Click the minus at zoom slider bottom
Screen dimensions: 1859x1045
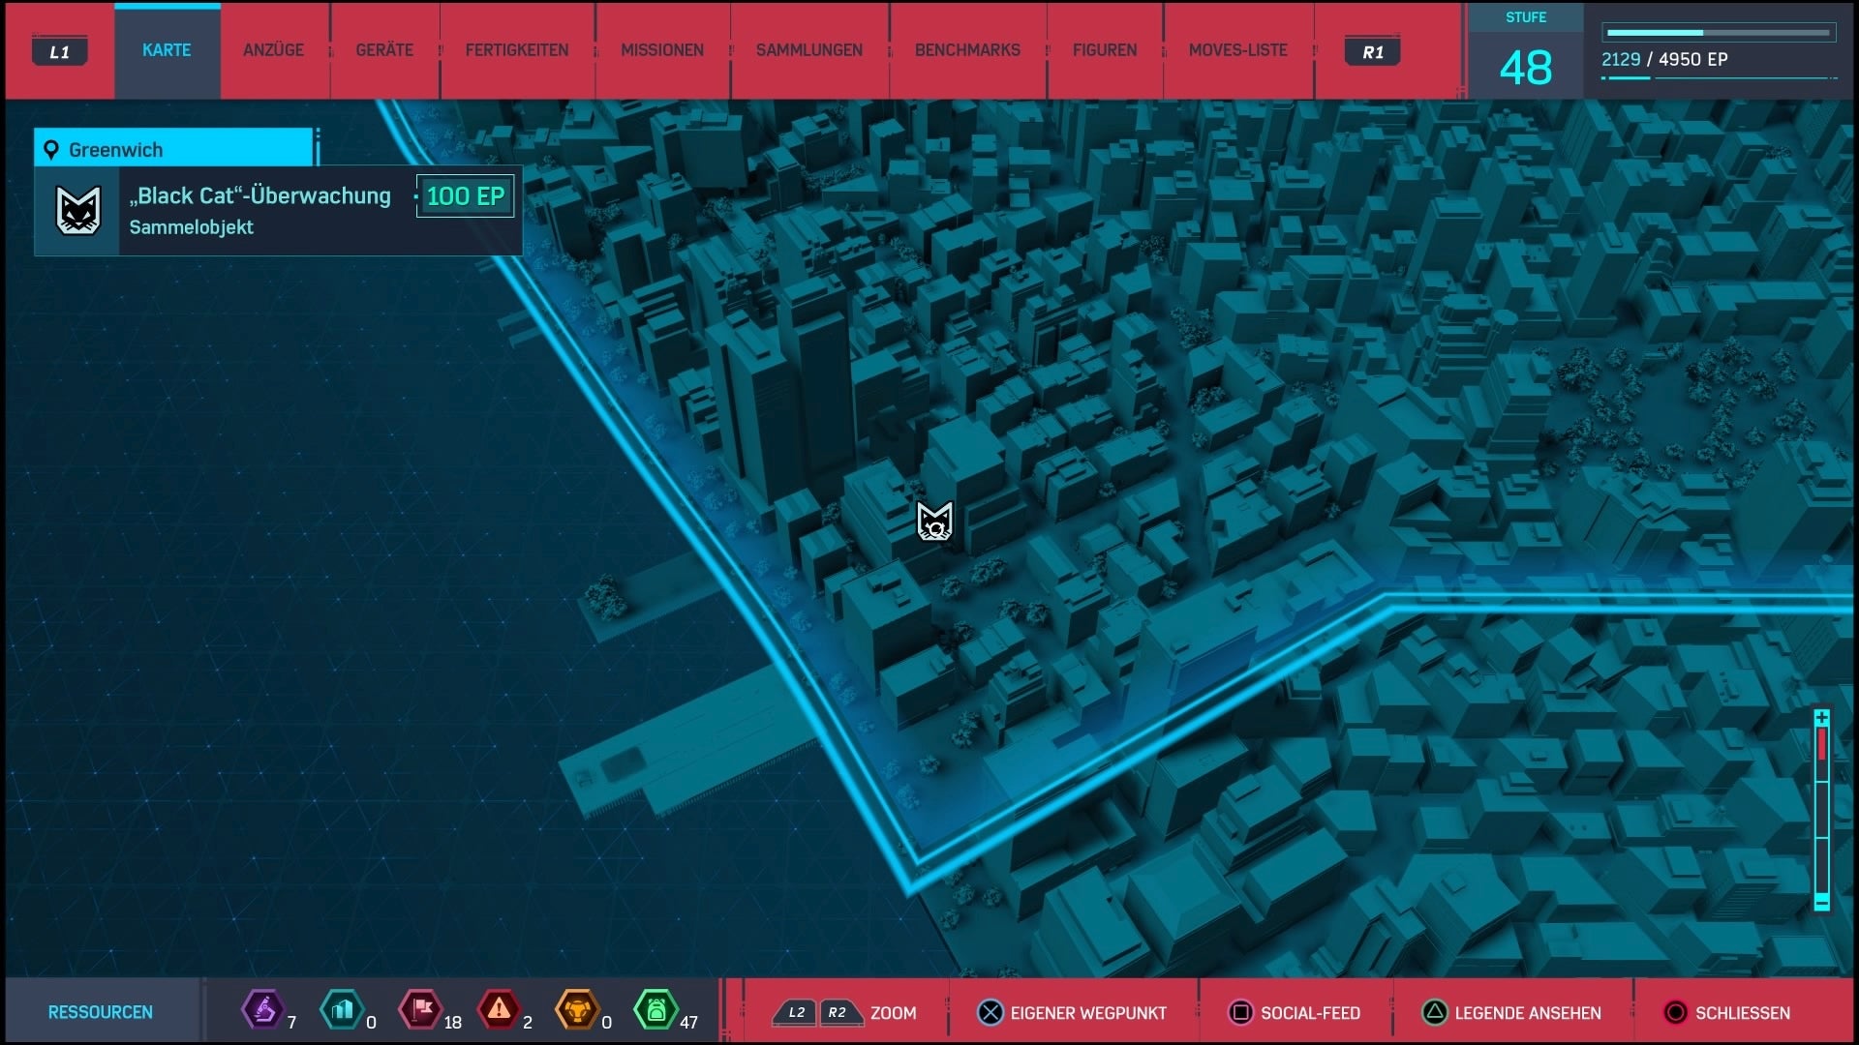(x=1821, y=903)
